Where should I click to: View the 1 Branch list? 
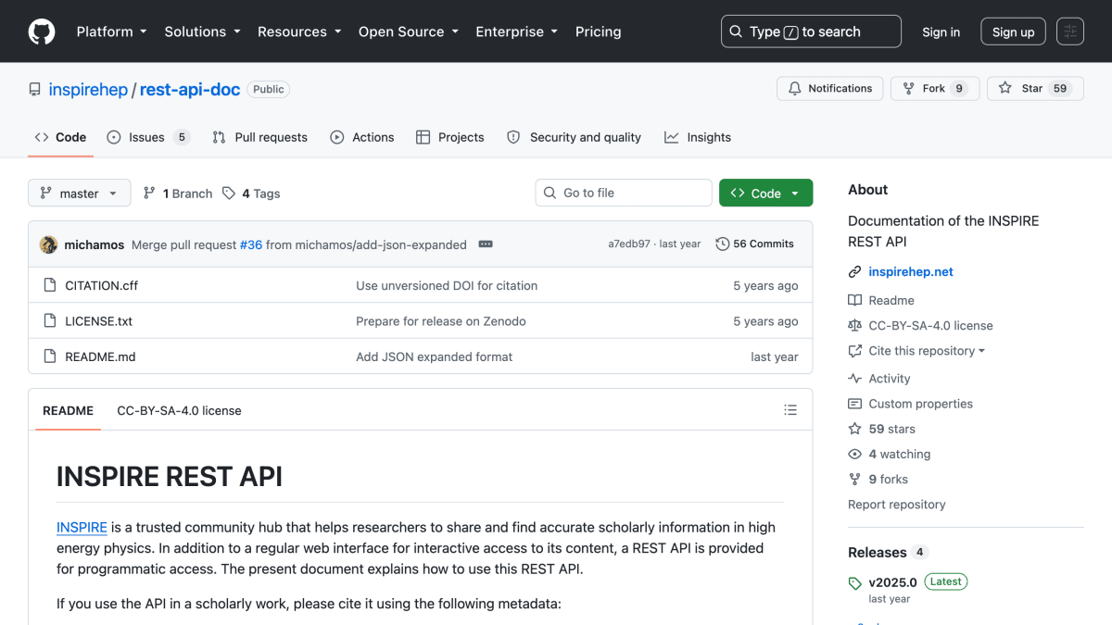[178, 194]
